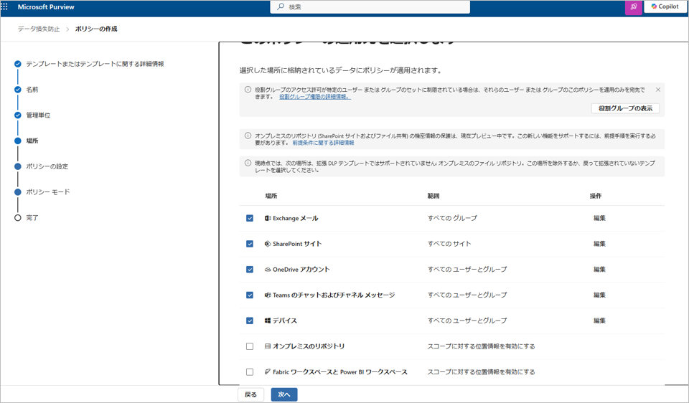Screen dimensions: 689x403
Task: Click the pink feedback icon beside Copilot
Action: (x=633, y=7)
